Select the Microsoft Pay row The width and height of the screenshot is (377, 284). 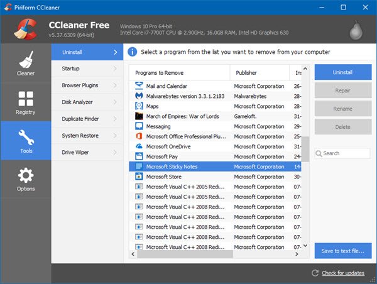coord(215,156)
